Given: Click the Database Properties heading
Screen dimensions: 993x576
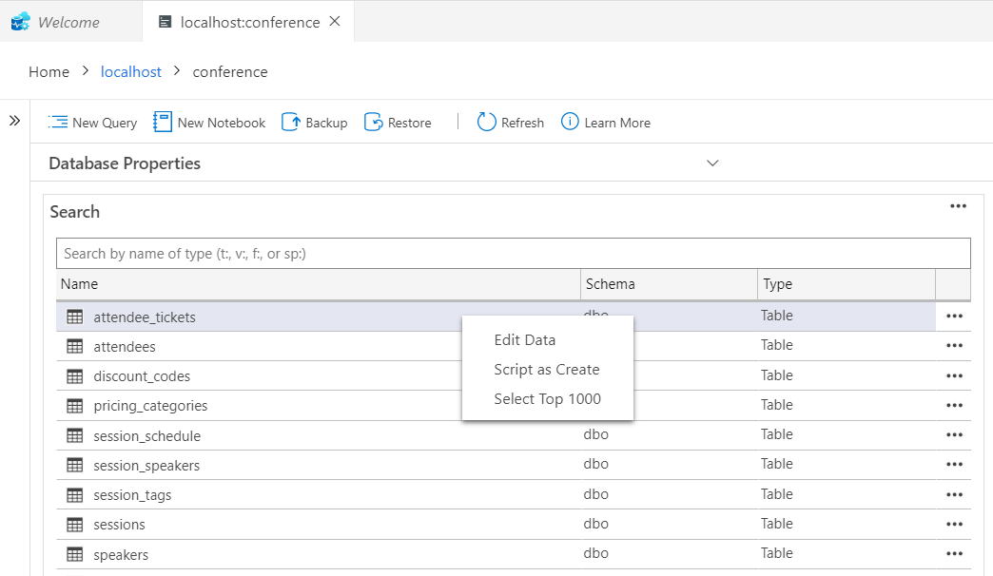Looking at the screenshot, I should pos(125,163).
